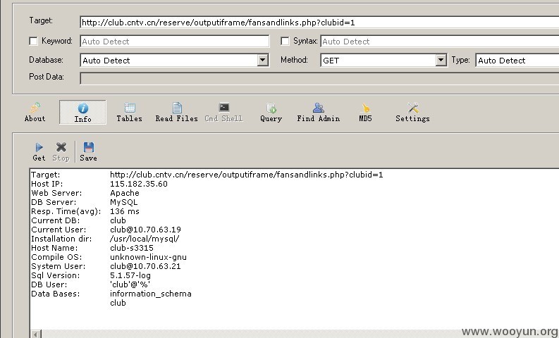Image resolution: width=559 pixels, height=338 pixels.
Task: Click into the Target URL field
Action: click(x=320, y=23)
